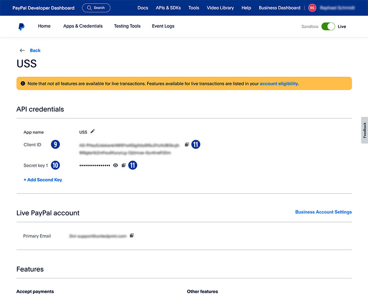Open the Search box in header

[x=96, y=8]
